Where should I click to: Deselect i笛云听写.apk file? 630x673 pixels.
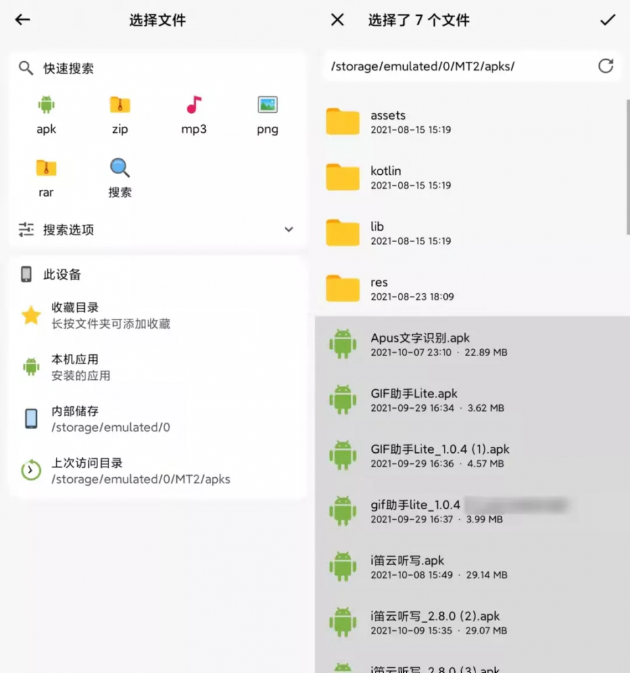coord(472,567)
